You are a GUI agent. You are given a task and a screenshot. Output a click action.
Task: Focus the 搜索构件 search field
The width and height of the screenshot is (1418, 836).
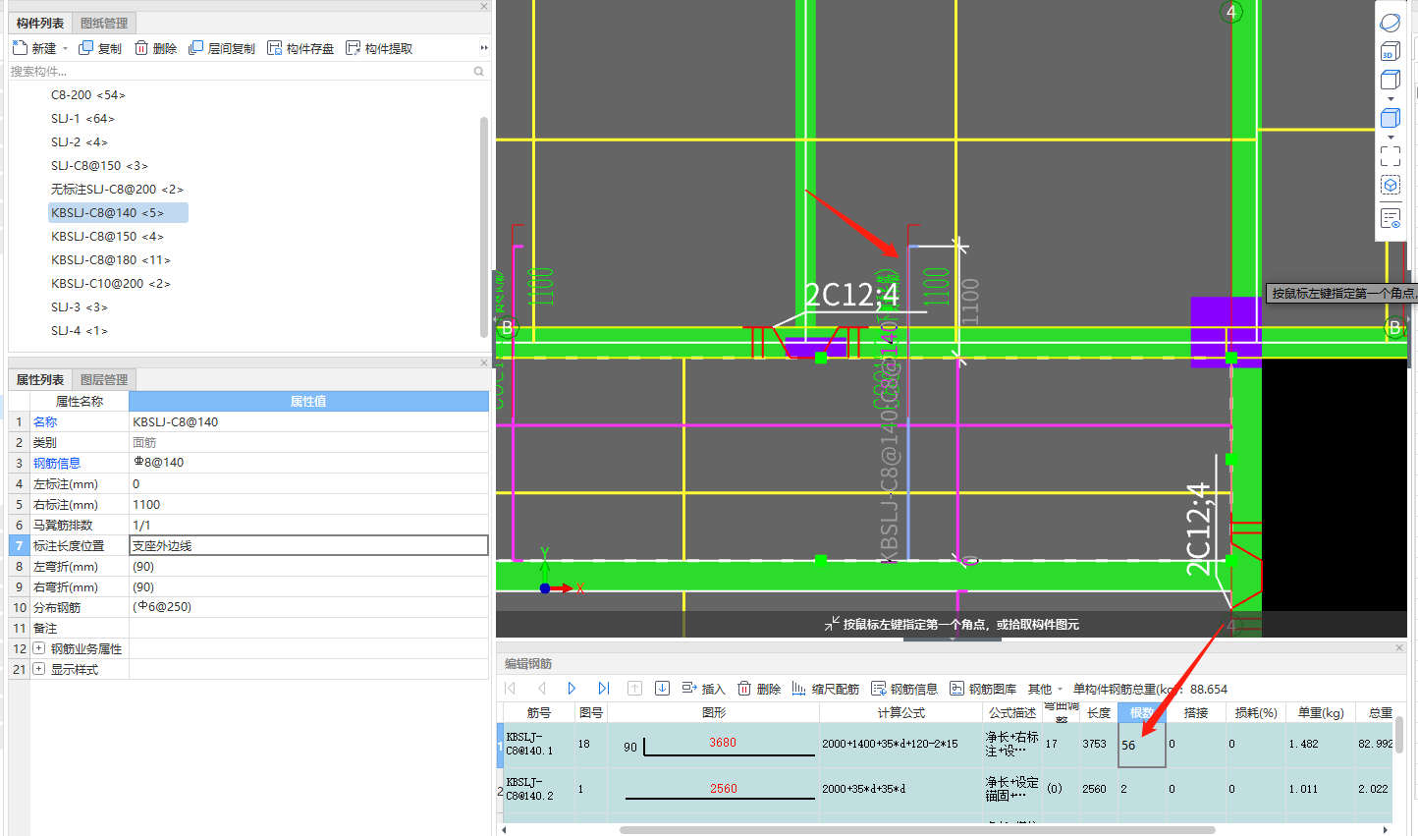pos(241,71)
